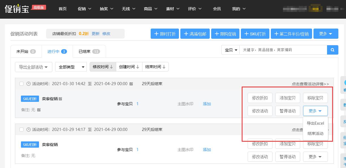Image resolution: width=346 pixels, height=168 pixels.
Task: Create a SKU打折 promotion
Action: (x=255, y=34)
